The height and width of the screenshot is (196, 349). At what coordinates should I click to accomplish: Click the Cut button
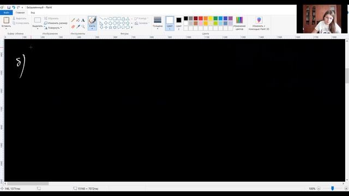(20, 19)
